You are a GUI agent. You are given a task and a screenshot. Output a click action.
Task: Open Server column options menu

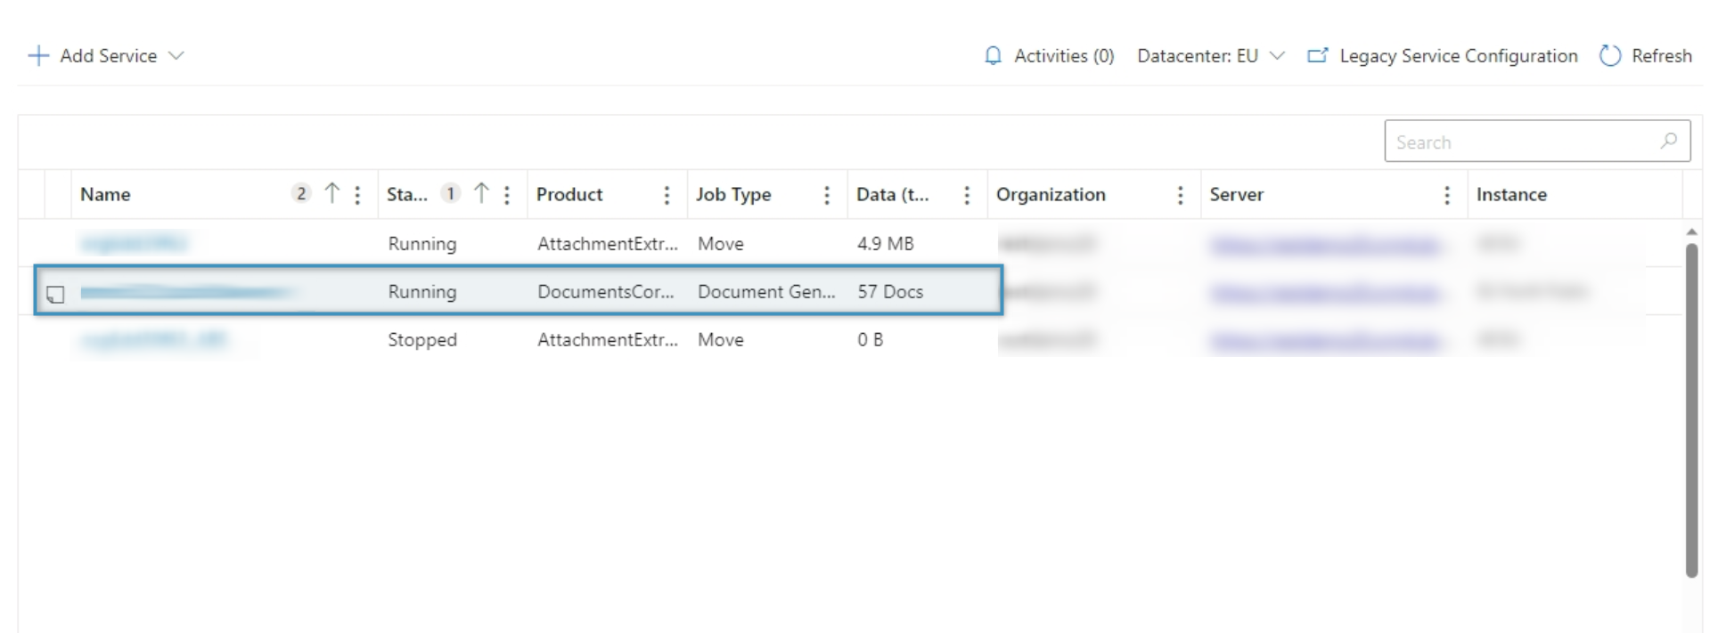[x=1446, y=195]
